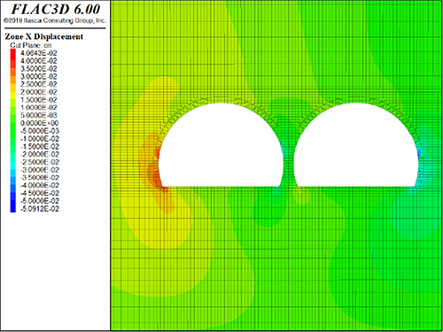This screenshot has height=332, width=443.
Task: Click legend value -2.0000E-02
Action: point(40,154)
